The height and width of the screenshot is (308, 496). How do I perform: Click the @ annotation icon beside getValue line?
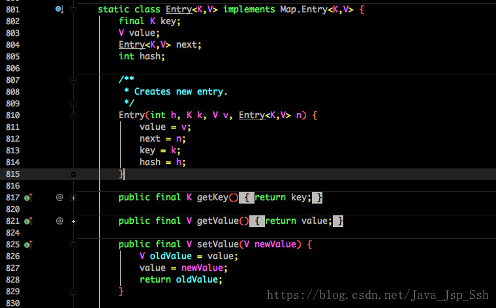tap(59, 221)
